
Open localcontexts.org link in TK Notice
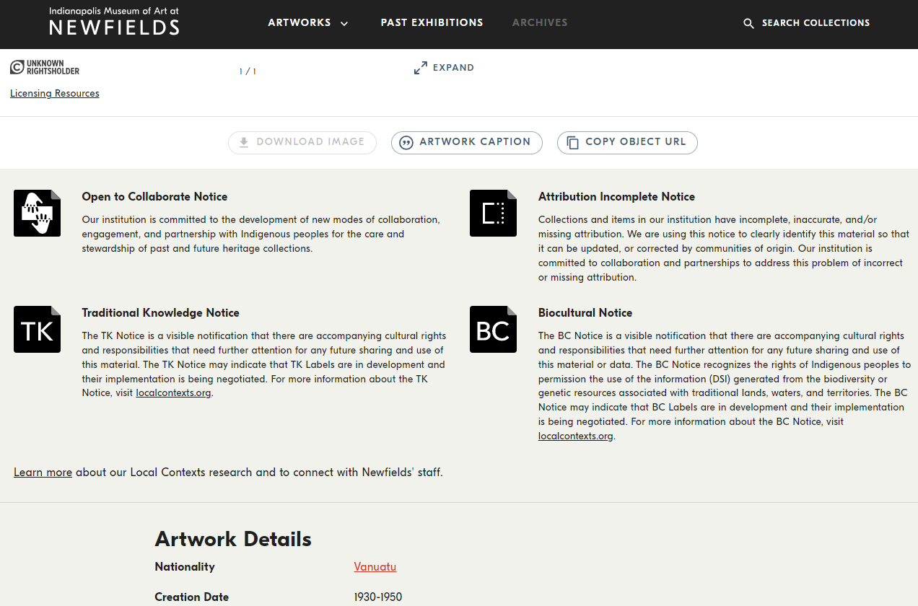click(x=173, y=393)
